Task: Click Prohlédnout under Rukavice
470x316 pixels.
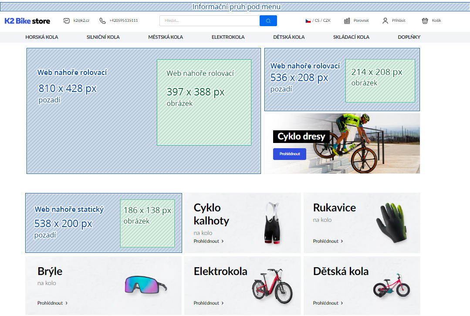Action: tap(325, 241)
